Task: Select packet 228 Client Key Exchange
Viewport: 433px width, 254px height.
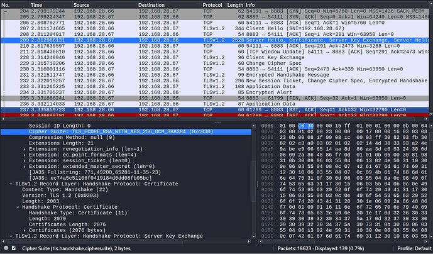Action: pyautogui.click(x=215, y=57)
